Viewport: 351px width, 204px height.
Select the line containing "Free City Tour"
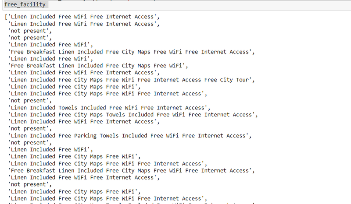(x=132, y=80)
